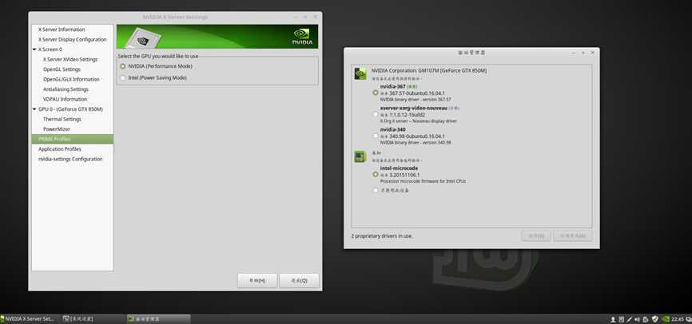Click the Help (H) button in NVIDIA settings
Screen dimensions: 692x324
click(257, 281)
